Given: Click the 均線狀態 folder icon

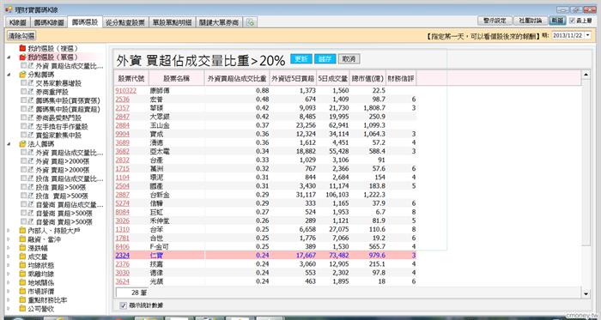Looking at the screenshot, I should (22, 265).
